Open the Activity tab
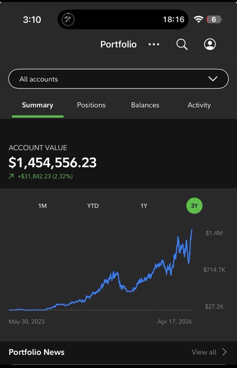 point(199,105)
